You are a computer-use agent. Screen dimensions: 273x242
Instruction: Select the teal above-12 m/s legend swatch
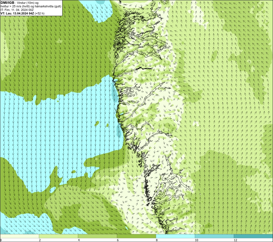[254, 236]
